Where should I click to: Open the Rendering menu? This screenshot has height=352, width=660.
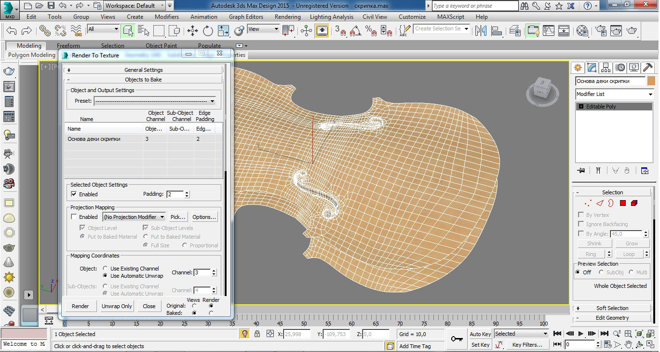[287, 16]
